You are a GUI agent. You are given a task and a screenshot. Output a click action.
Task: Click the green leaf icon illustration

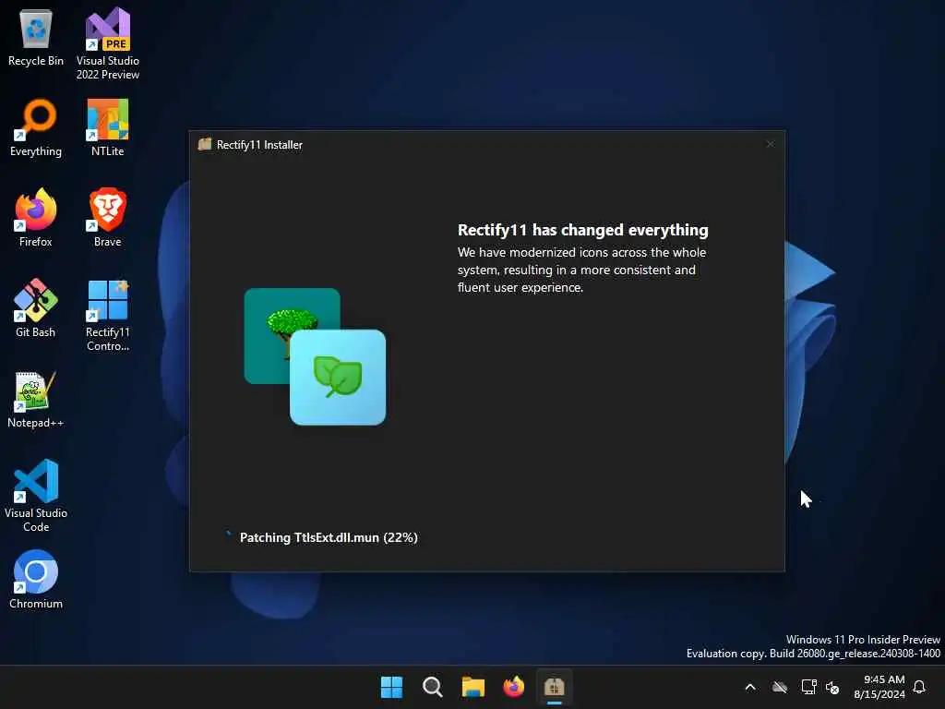click(x=338, y=378)
